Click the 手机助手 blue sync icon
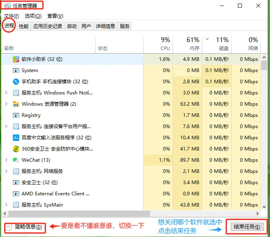Image resolution: width=270 pixels, height=237 pixels. coord(16,82)
